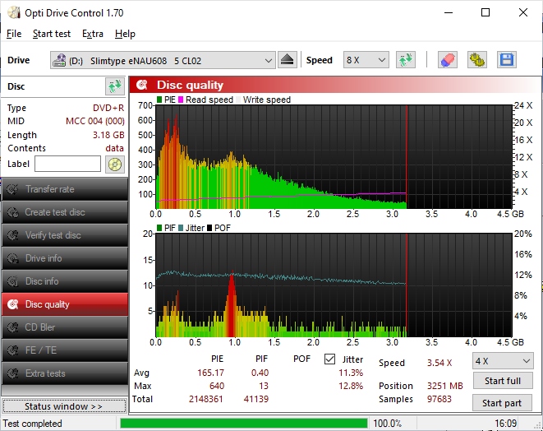Click the eject drive icon
The height and width of the screenshot is (431, 543).
[287, 60]
